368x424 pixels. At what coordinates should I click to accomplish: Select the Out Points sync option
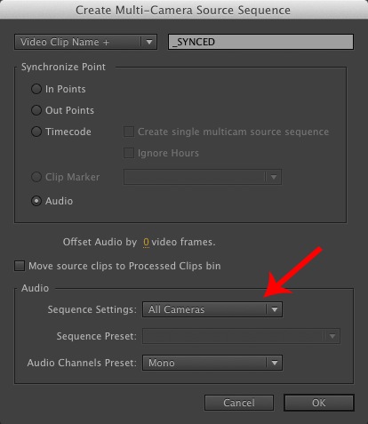[36, 110]
